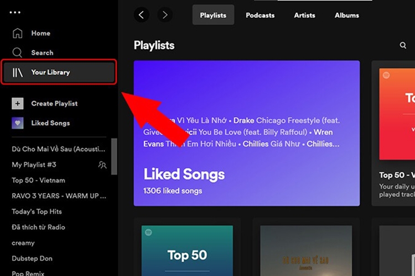Open playlist Dù Cho Mai Về Sau (Acousti...

coord(58,149)
